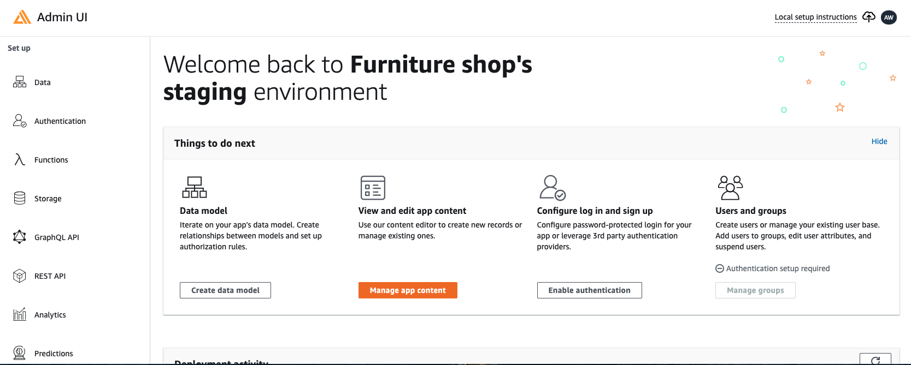911x365 pixels.
Task: Click the cloud upload icon in header
Action: [869, 17]
